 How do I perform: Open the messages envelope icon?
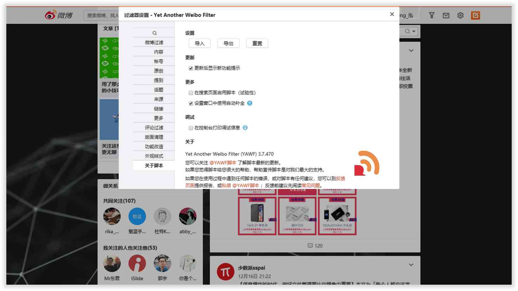click(446, 15)
